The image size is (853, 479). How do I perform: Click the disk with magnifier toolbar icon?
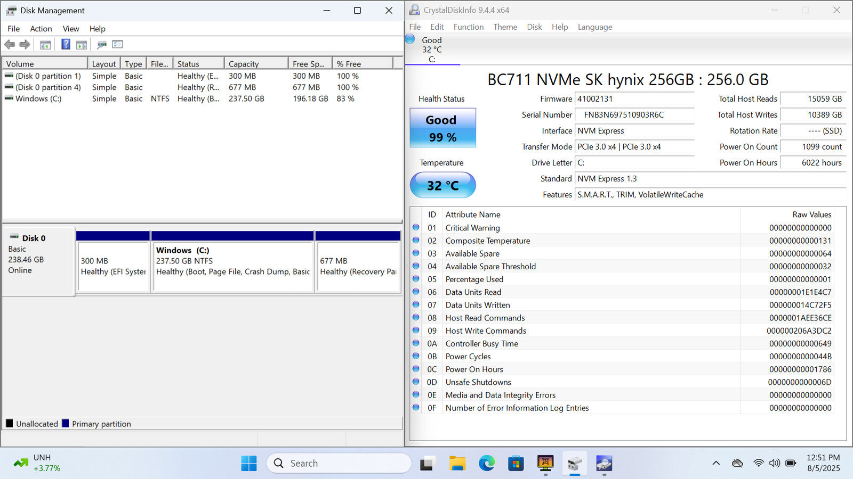point(101,45)
